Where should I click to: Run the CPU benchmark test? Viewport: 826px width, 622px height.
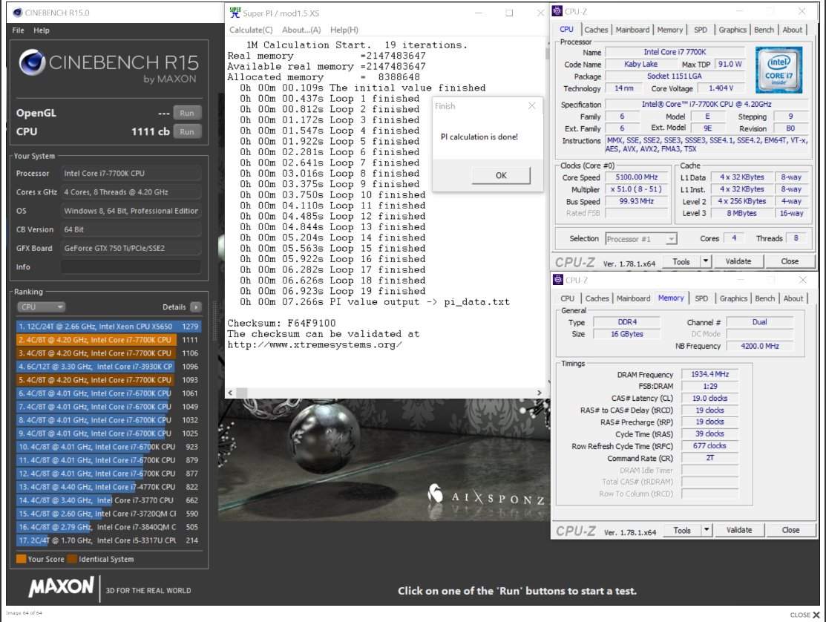tap(187, 131)
